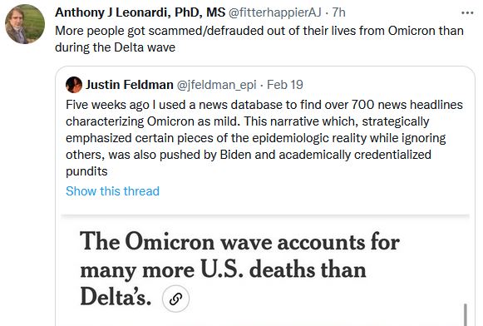Open the 7h timestamp of the tweet
Viewport: 483px width, 326px height.
[338, 12]
